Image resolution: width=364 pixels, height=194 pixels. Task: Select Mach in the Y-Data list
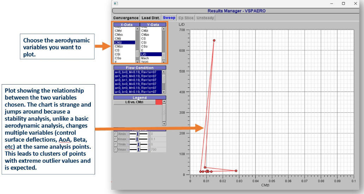click(145, 58)
